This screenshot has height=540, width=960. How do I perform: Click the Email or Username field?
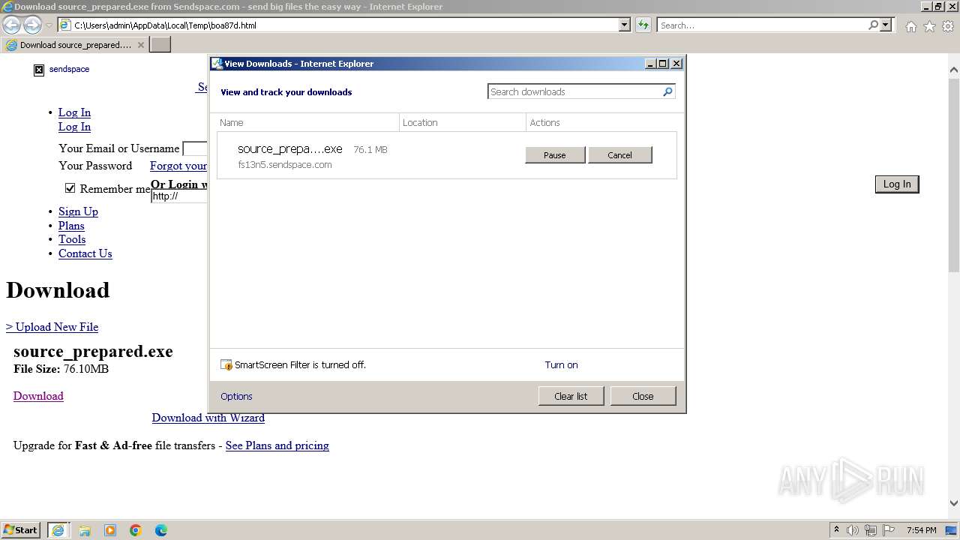(195, 148)
